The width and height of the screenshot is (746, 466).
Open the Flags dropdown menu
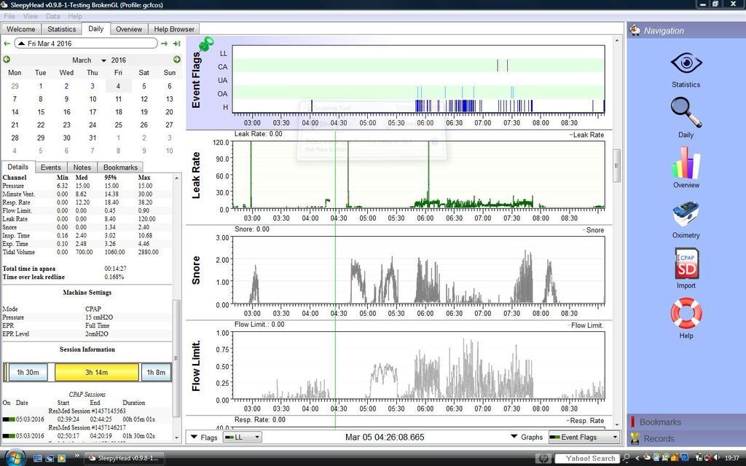(204, 438)
